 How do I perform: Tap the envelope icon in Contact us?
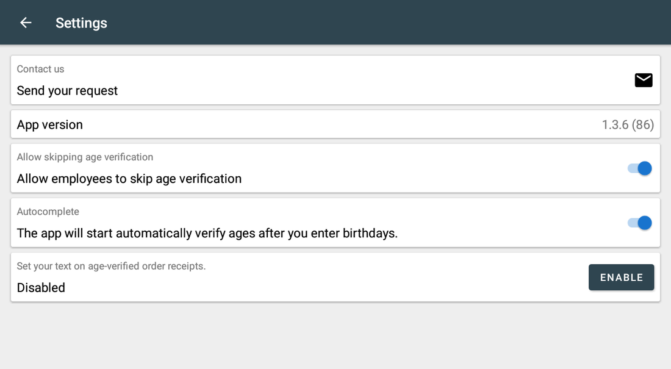(643, 80)
